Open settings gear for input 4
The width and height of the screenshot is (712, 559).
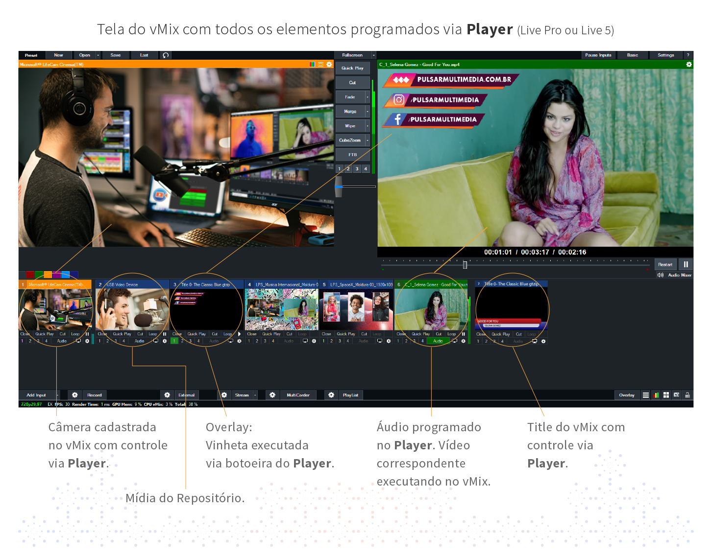coord(314,341)
